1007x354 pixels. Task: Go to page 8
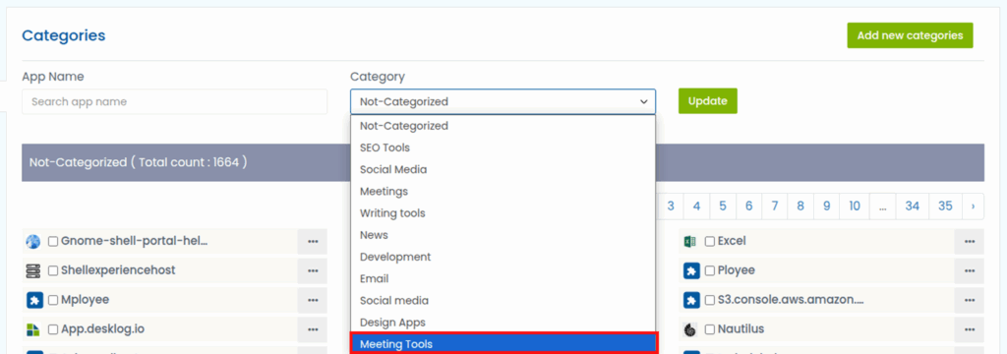(x=800, y=206)
